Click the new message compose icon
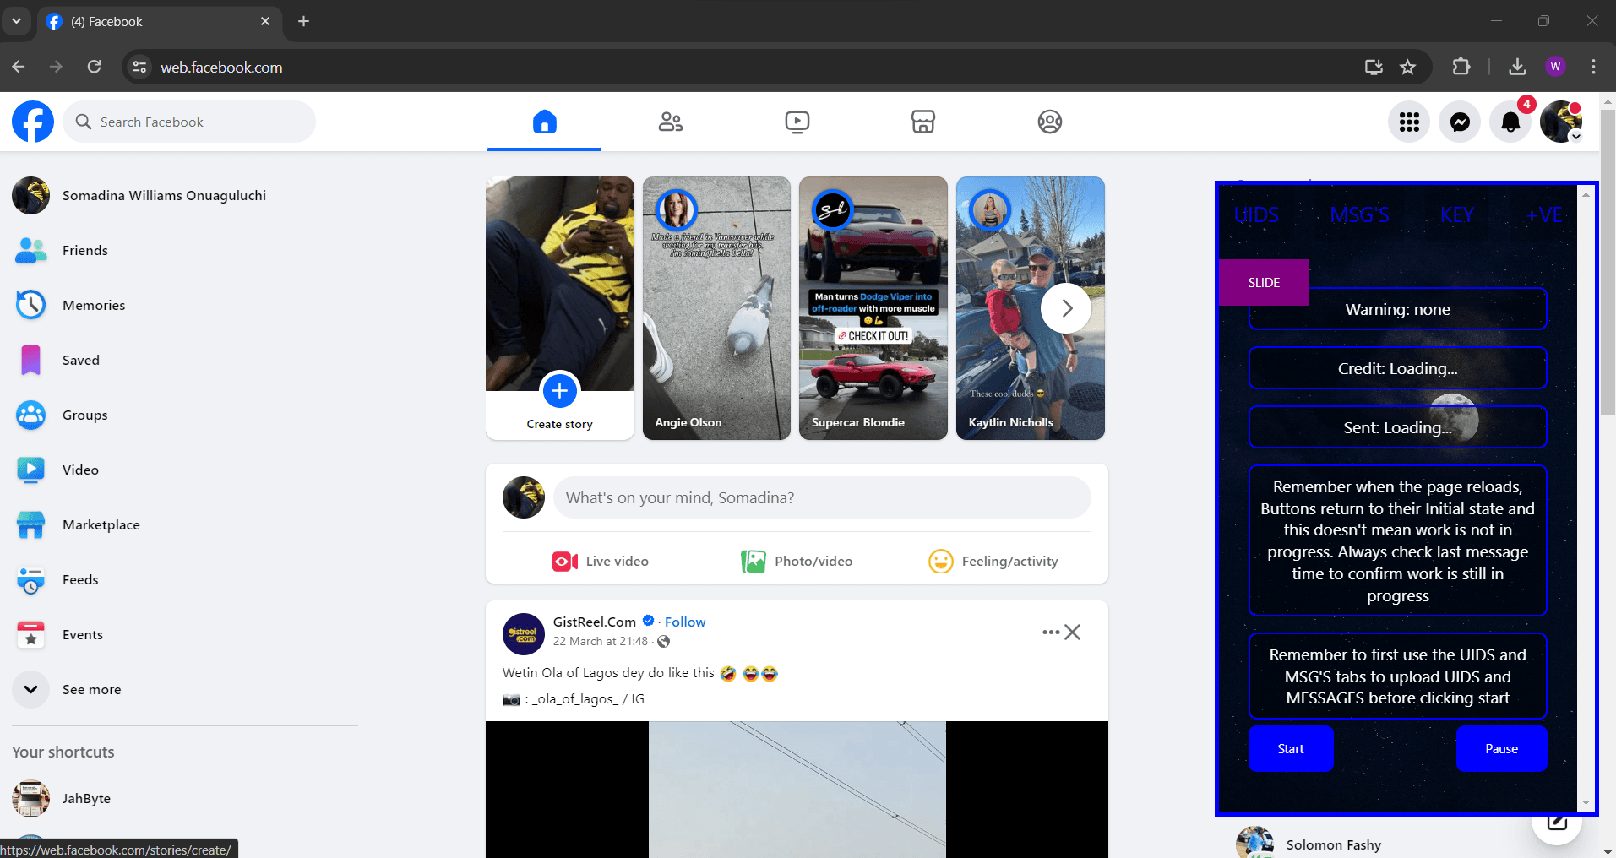This screenshot has width=1616, height=858. click(1557, 821)
